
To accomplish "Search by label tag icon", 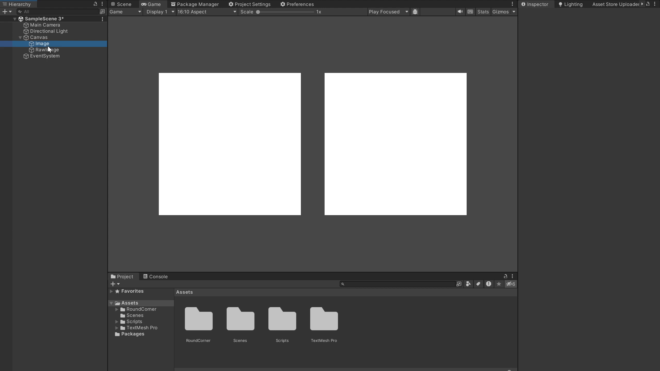I will click(478, 284).
